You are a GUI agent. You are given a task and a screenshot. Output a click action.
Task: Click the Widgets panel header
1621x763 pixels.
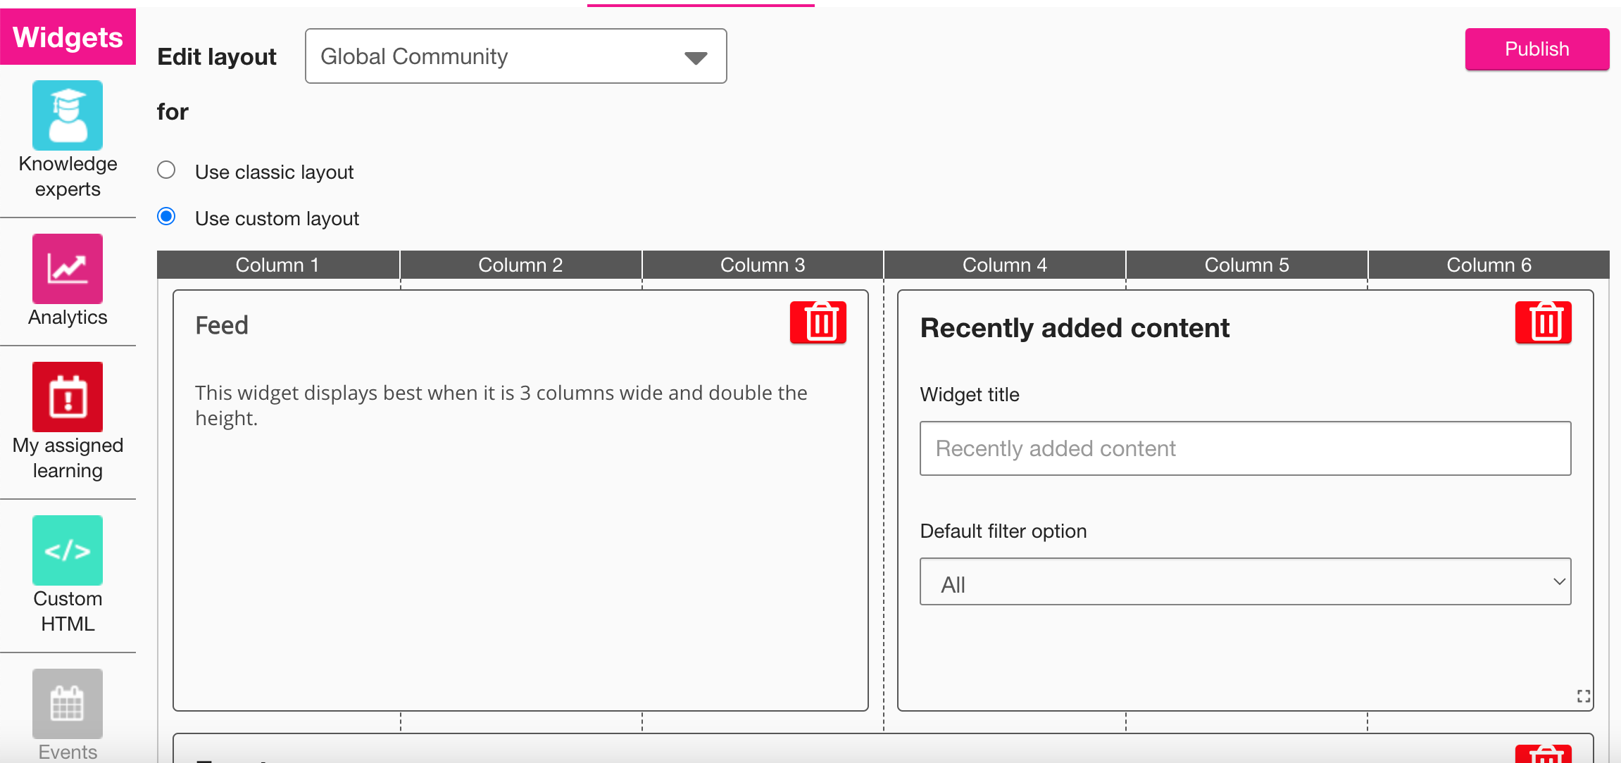click(x=68, y=37)
